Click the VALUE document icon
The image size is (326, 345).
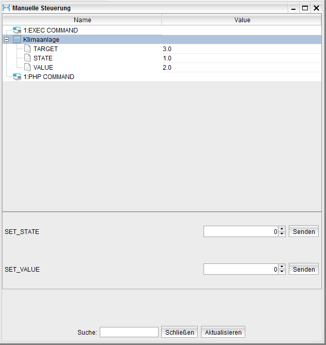[27, 68]
